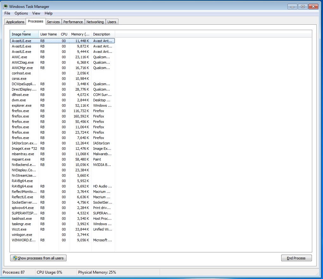Click the Physical Memory: 25% status entry
Viewport: 323px width, 279px height.
[x=97, y=272]
